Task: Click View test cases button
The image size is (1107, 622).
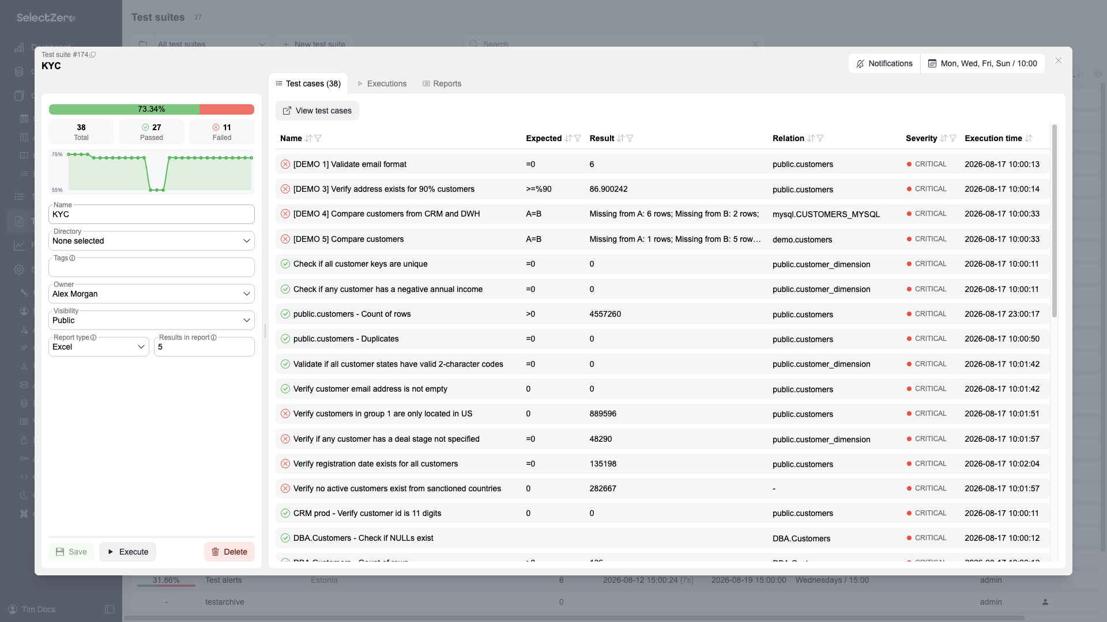Action: coord(317,111)
